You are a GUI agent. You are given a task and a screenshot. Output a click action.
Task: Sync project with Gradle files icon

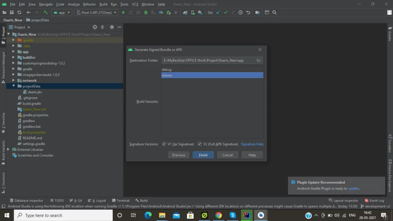pos(185,12)
